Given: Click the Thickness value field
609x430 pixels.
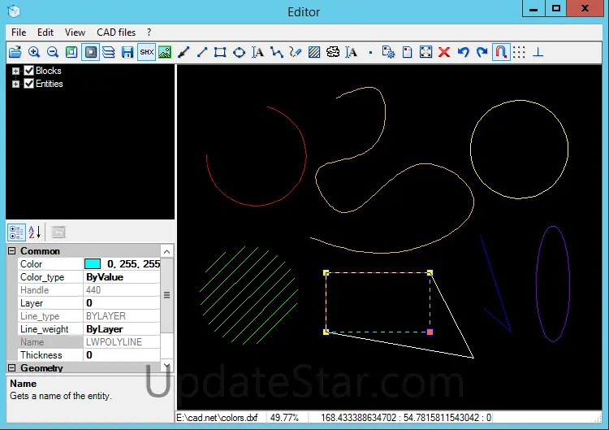Looking at the screenshot, I should point(122,355).
